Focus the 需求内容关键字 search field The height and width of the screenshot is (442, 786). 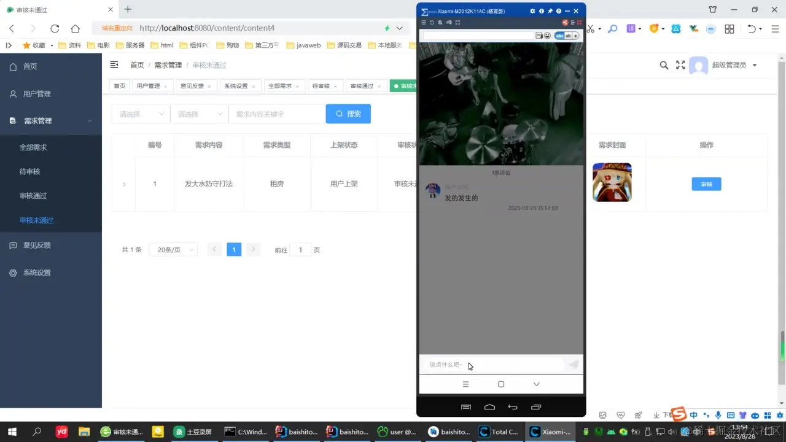[277, 114]
